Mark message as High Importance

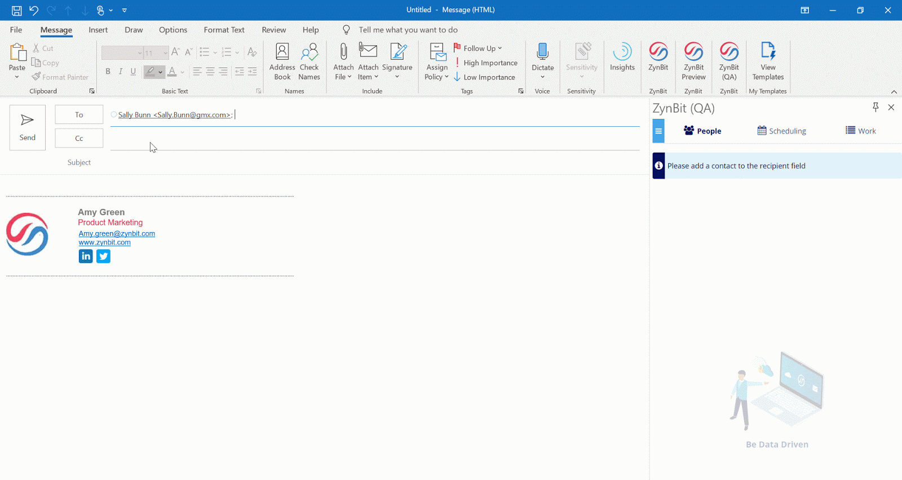pos(486,63)
